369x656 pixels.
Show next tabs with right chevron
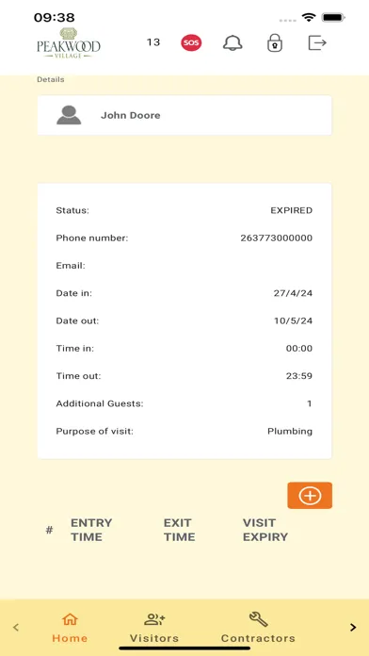point(353,627)
